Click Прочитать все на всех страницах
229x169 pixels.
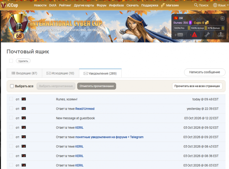point(197,86)
